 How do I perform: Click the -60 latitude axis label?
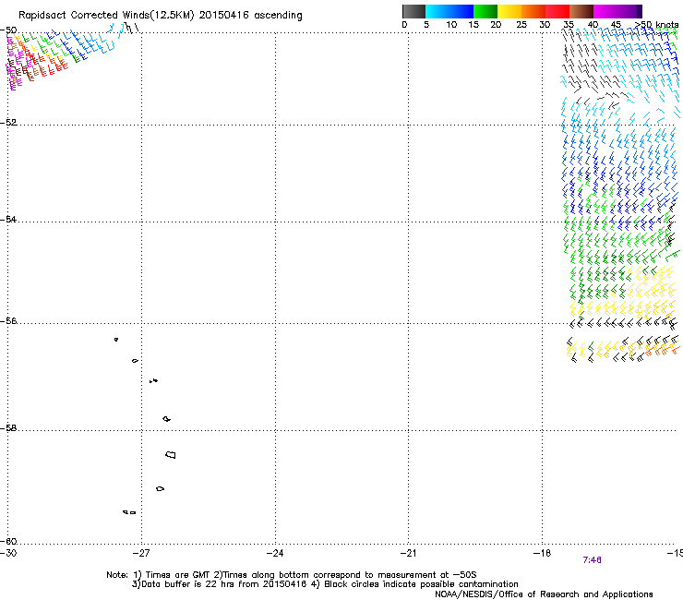8,541
